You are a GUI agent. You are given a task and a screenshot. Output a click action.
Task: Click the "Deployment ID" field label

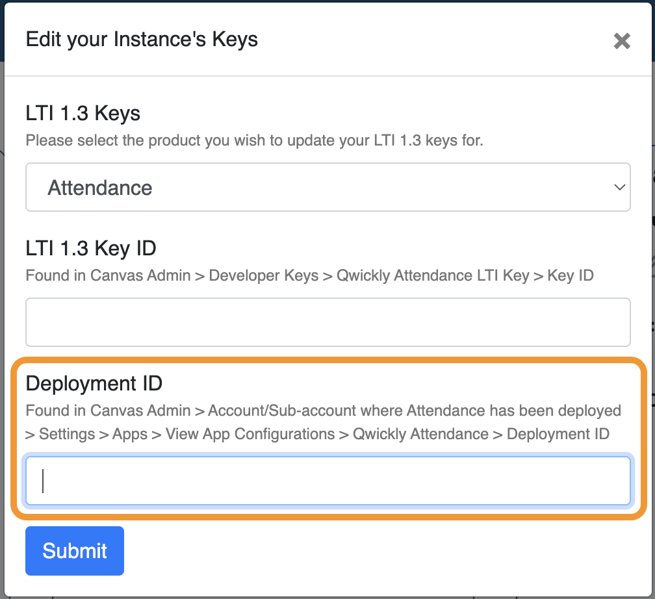94,384
